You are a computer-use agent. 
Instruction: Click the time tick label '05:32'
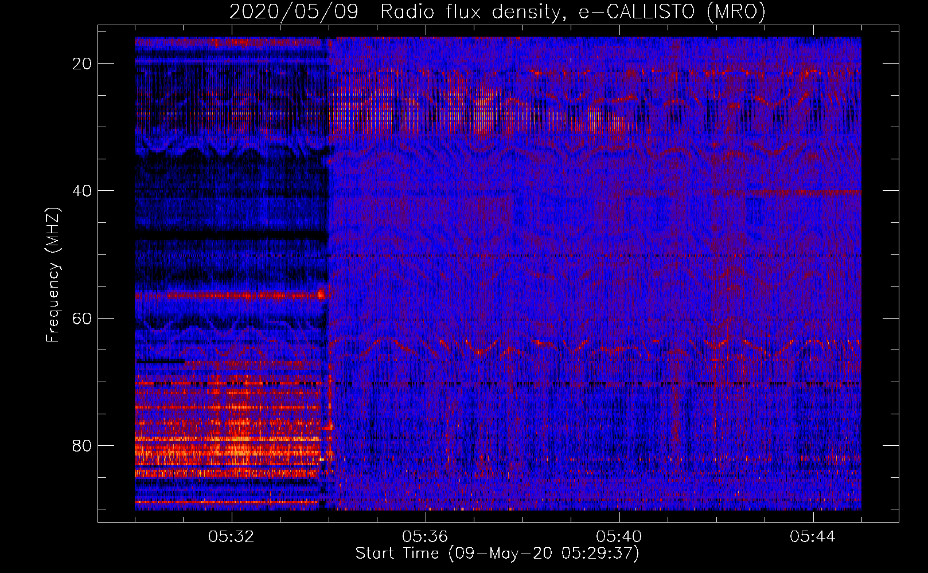click(x=231, y=537)
